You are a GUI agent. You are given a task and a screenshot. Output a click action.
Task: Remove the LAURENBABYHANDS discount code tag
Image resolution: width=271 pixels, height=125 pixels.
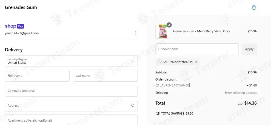point(196,62)
